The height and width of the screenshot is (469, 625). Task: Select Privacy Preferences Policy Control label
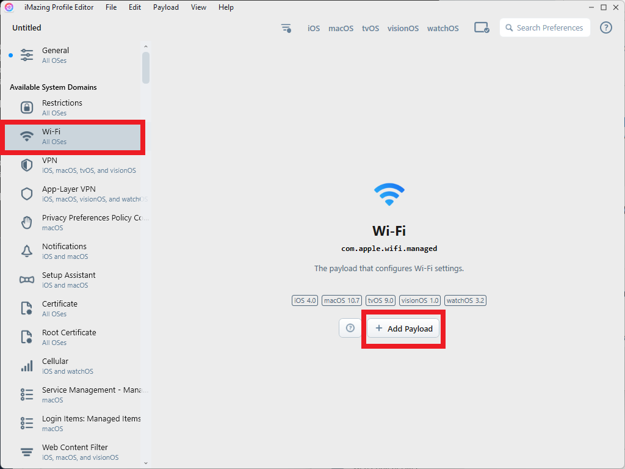point(95,218)
